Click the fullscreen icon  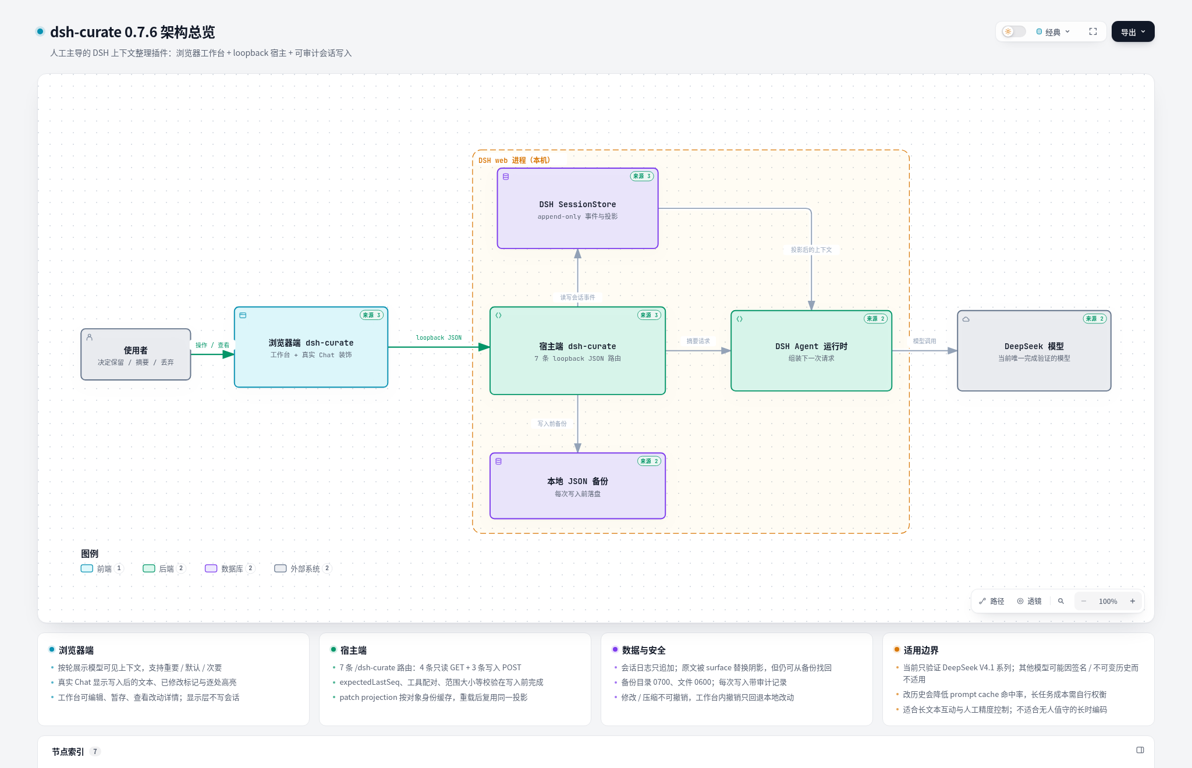(1093, 31)
